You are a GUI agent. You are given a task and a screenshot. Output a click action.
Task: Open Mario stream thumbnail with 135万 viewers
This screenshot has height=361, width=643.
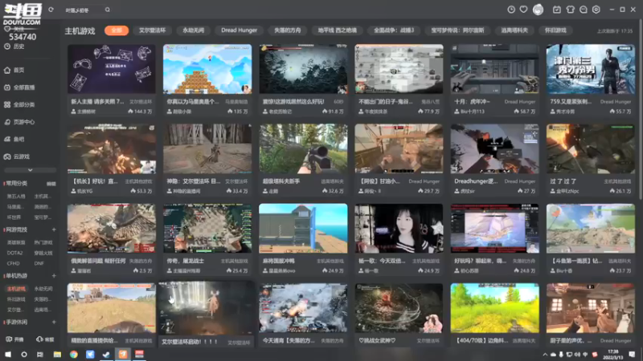(207, 69)
